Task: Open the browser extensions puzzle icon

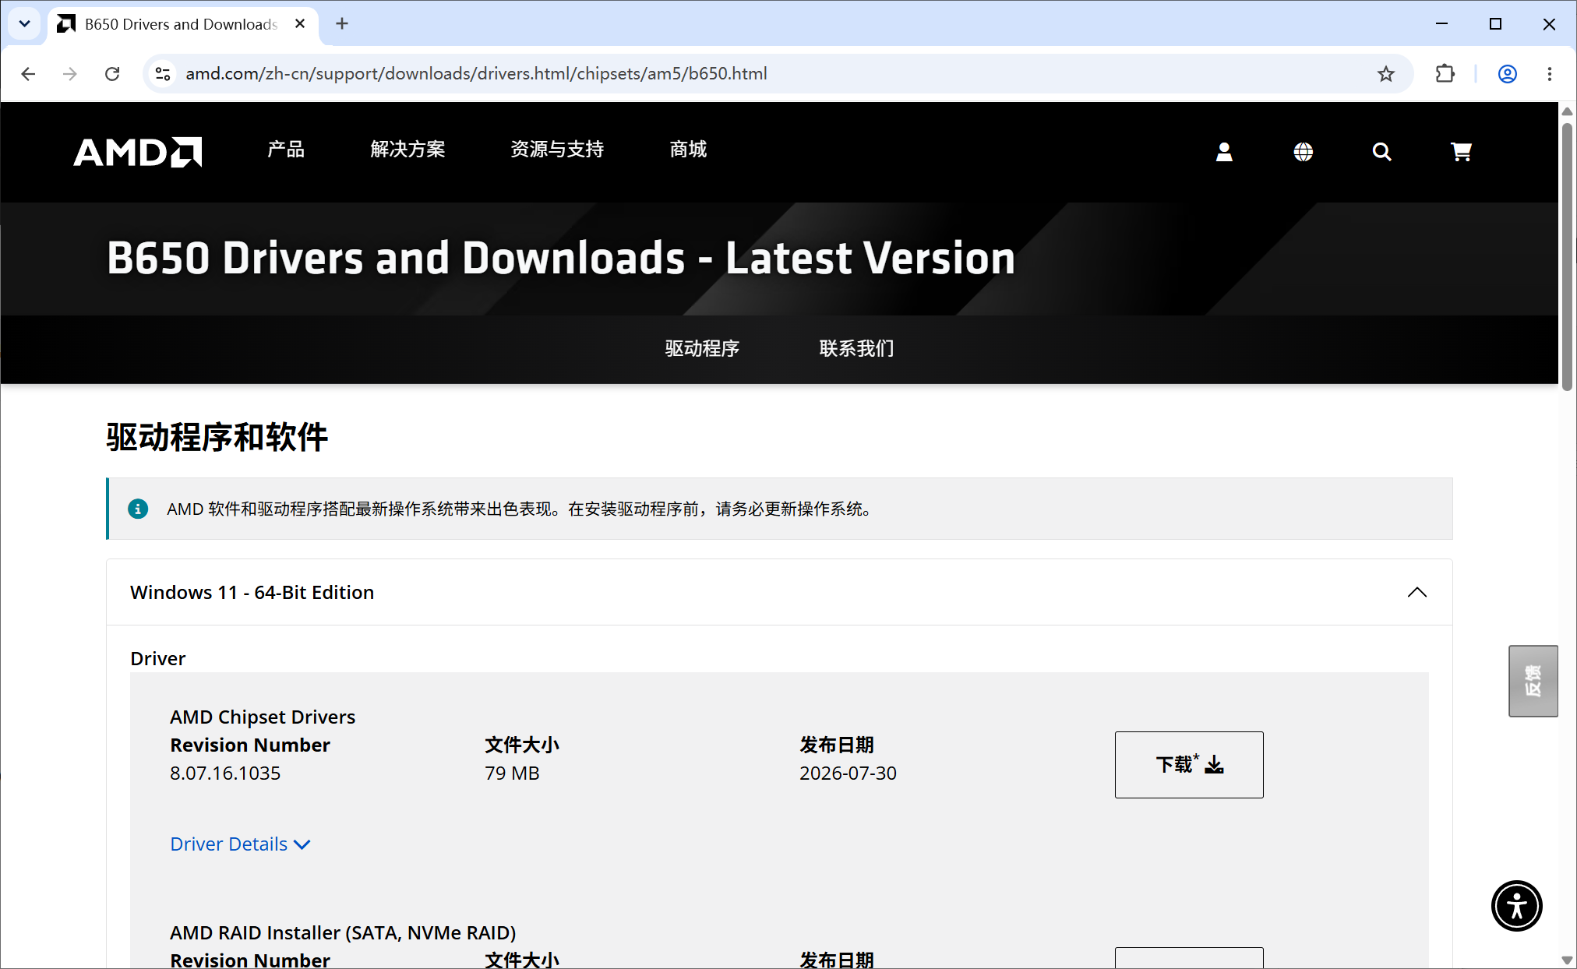Action: (x=1445, y=74)
